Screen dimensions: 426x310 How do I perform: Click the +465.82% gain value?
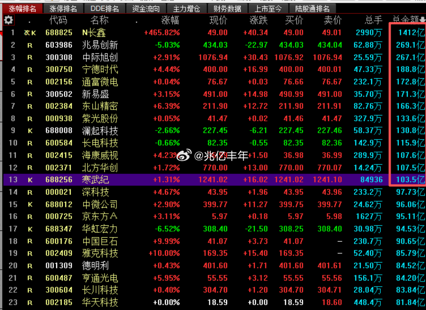(162, 33)
